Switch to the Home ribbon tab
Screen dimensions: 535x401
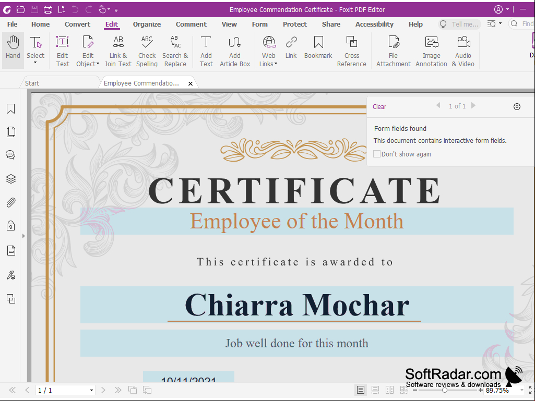(40, 24)
